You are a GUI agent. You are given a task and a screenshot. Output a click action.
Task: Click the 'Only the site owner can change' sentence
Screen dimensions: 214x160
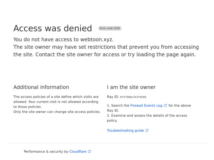[x=57, y=112]
